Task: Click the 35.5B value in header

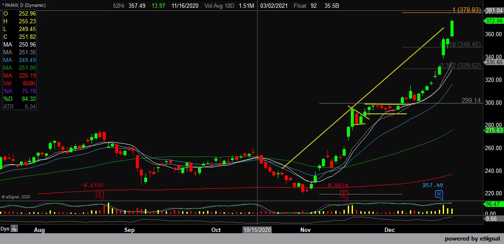Action: 331,6
